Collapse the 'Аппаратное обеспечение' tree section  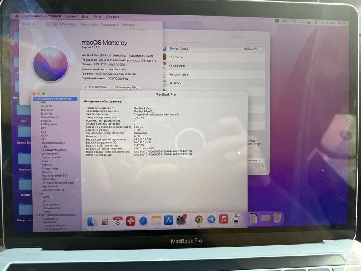35,99
